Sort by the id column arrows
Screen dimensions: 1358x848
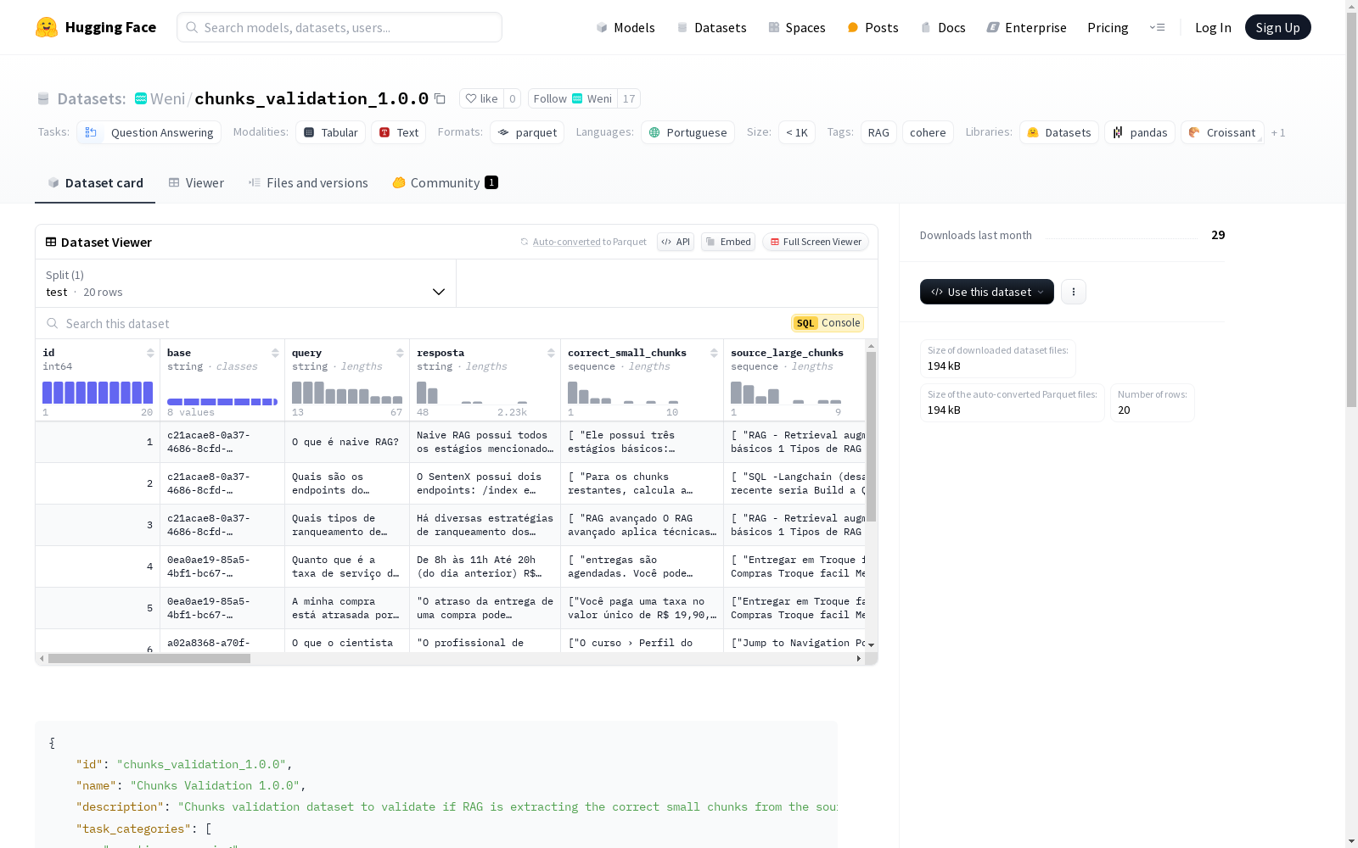coord(150,353)
